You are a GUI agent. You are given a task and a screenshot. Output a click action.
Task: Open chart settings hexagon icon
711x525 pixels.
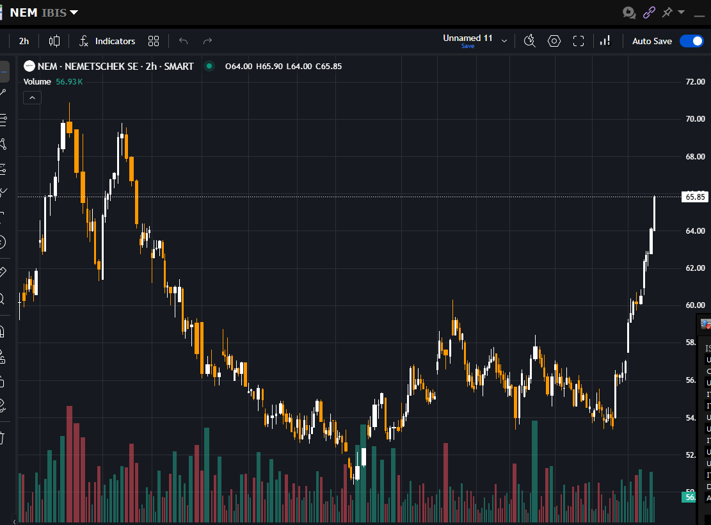click(x=554, y=41)
